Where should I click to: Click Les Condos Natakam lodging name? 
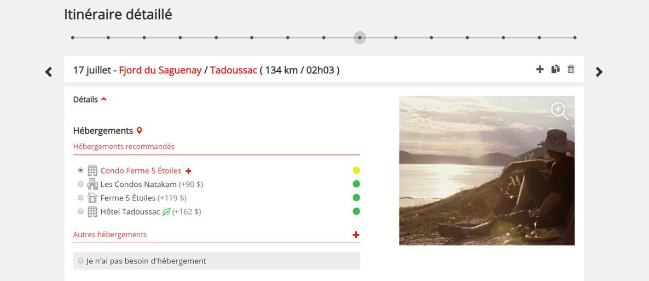138,185
